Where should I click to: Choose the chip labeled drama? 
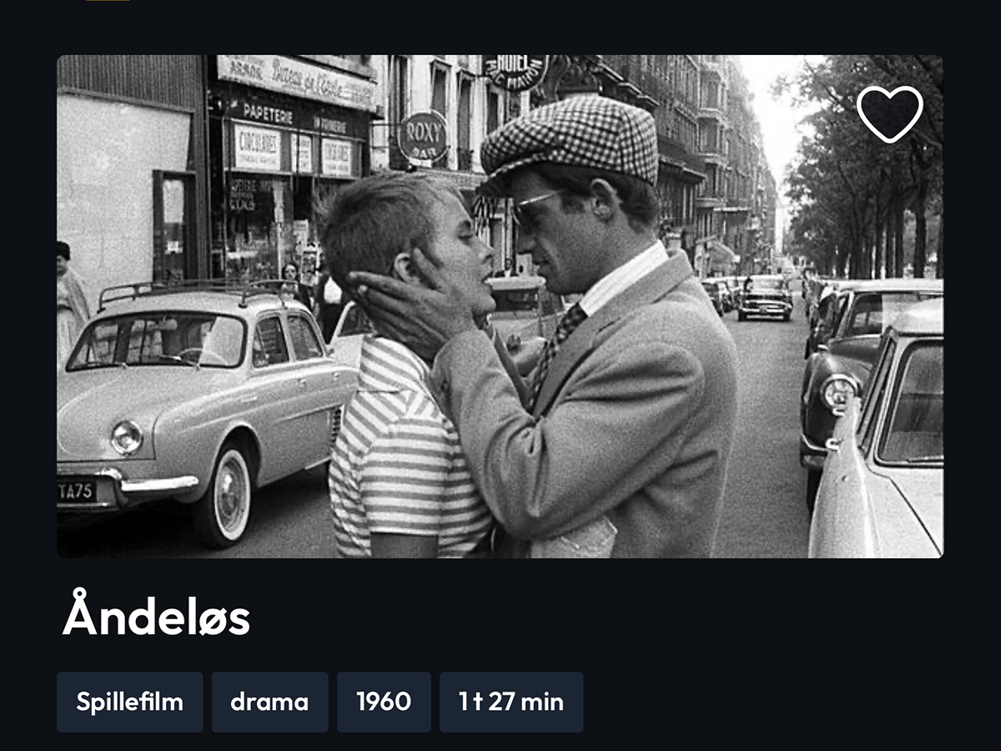[269, 702]
